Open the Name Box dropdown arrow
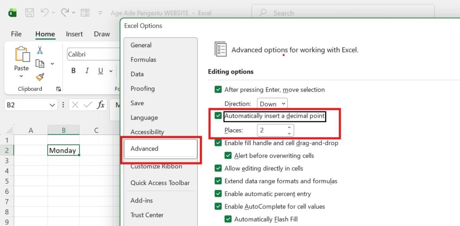 point(52,105)
